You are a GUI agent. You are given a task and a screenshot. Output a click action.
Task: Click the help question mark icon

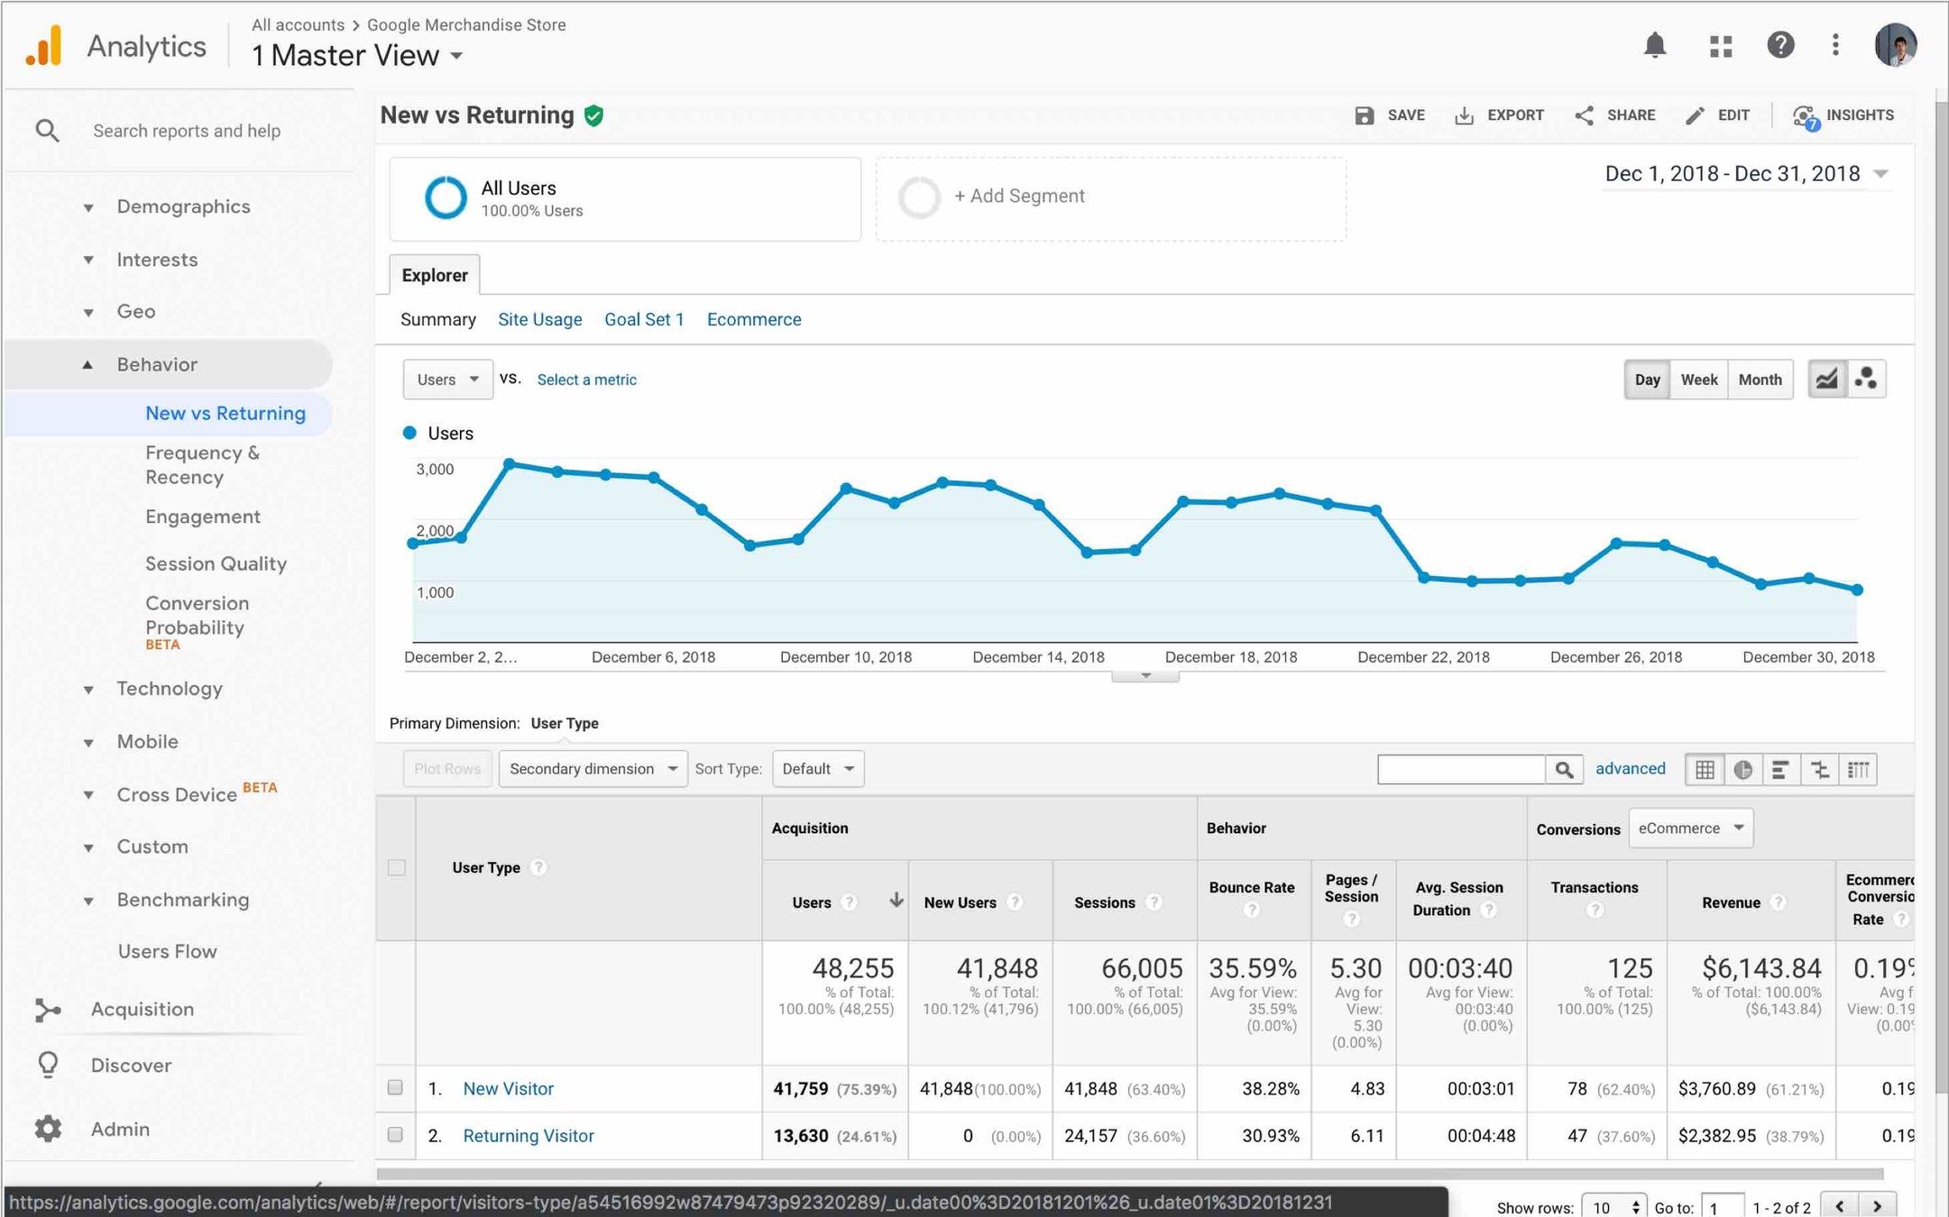pyautogui.click(x=1779, y=45)
